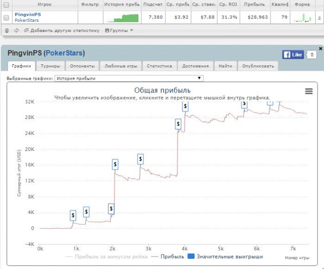The image size is (324, 269).
Task: Sort by the Форма column header
Action: [x=302, y=4]
